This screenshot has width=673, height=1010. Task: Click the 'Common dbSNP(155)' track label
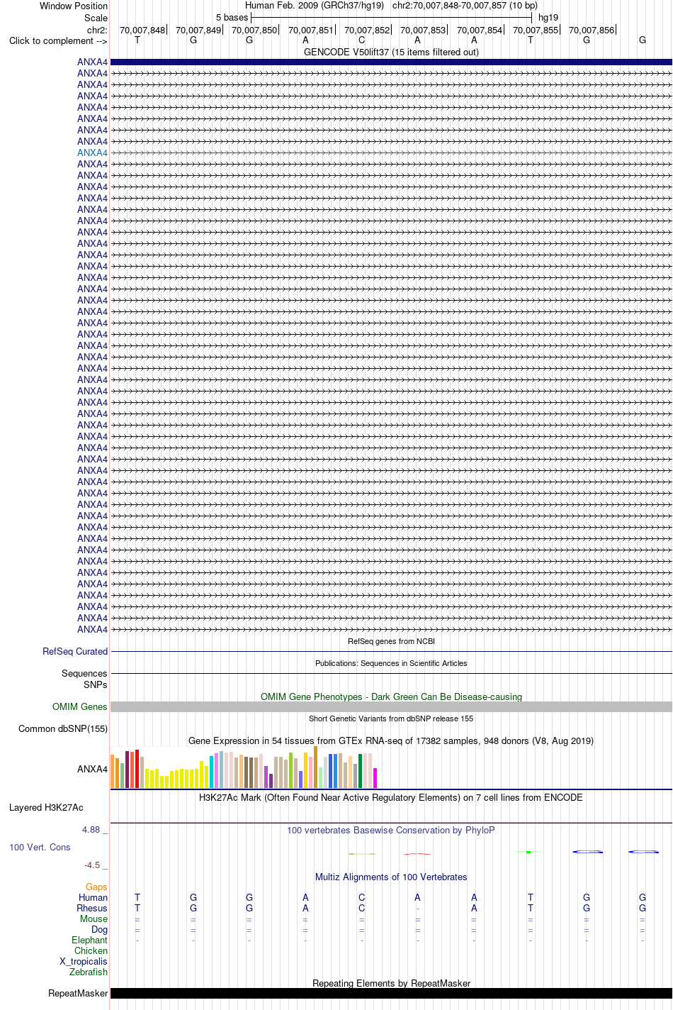63,728
